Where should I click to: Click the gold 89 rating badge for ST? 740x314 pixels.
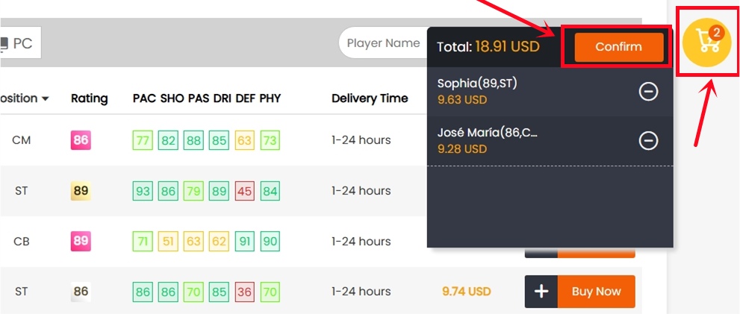click(x=81, y=190)
